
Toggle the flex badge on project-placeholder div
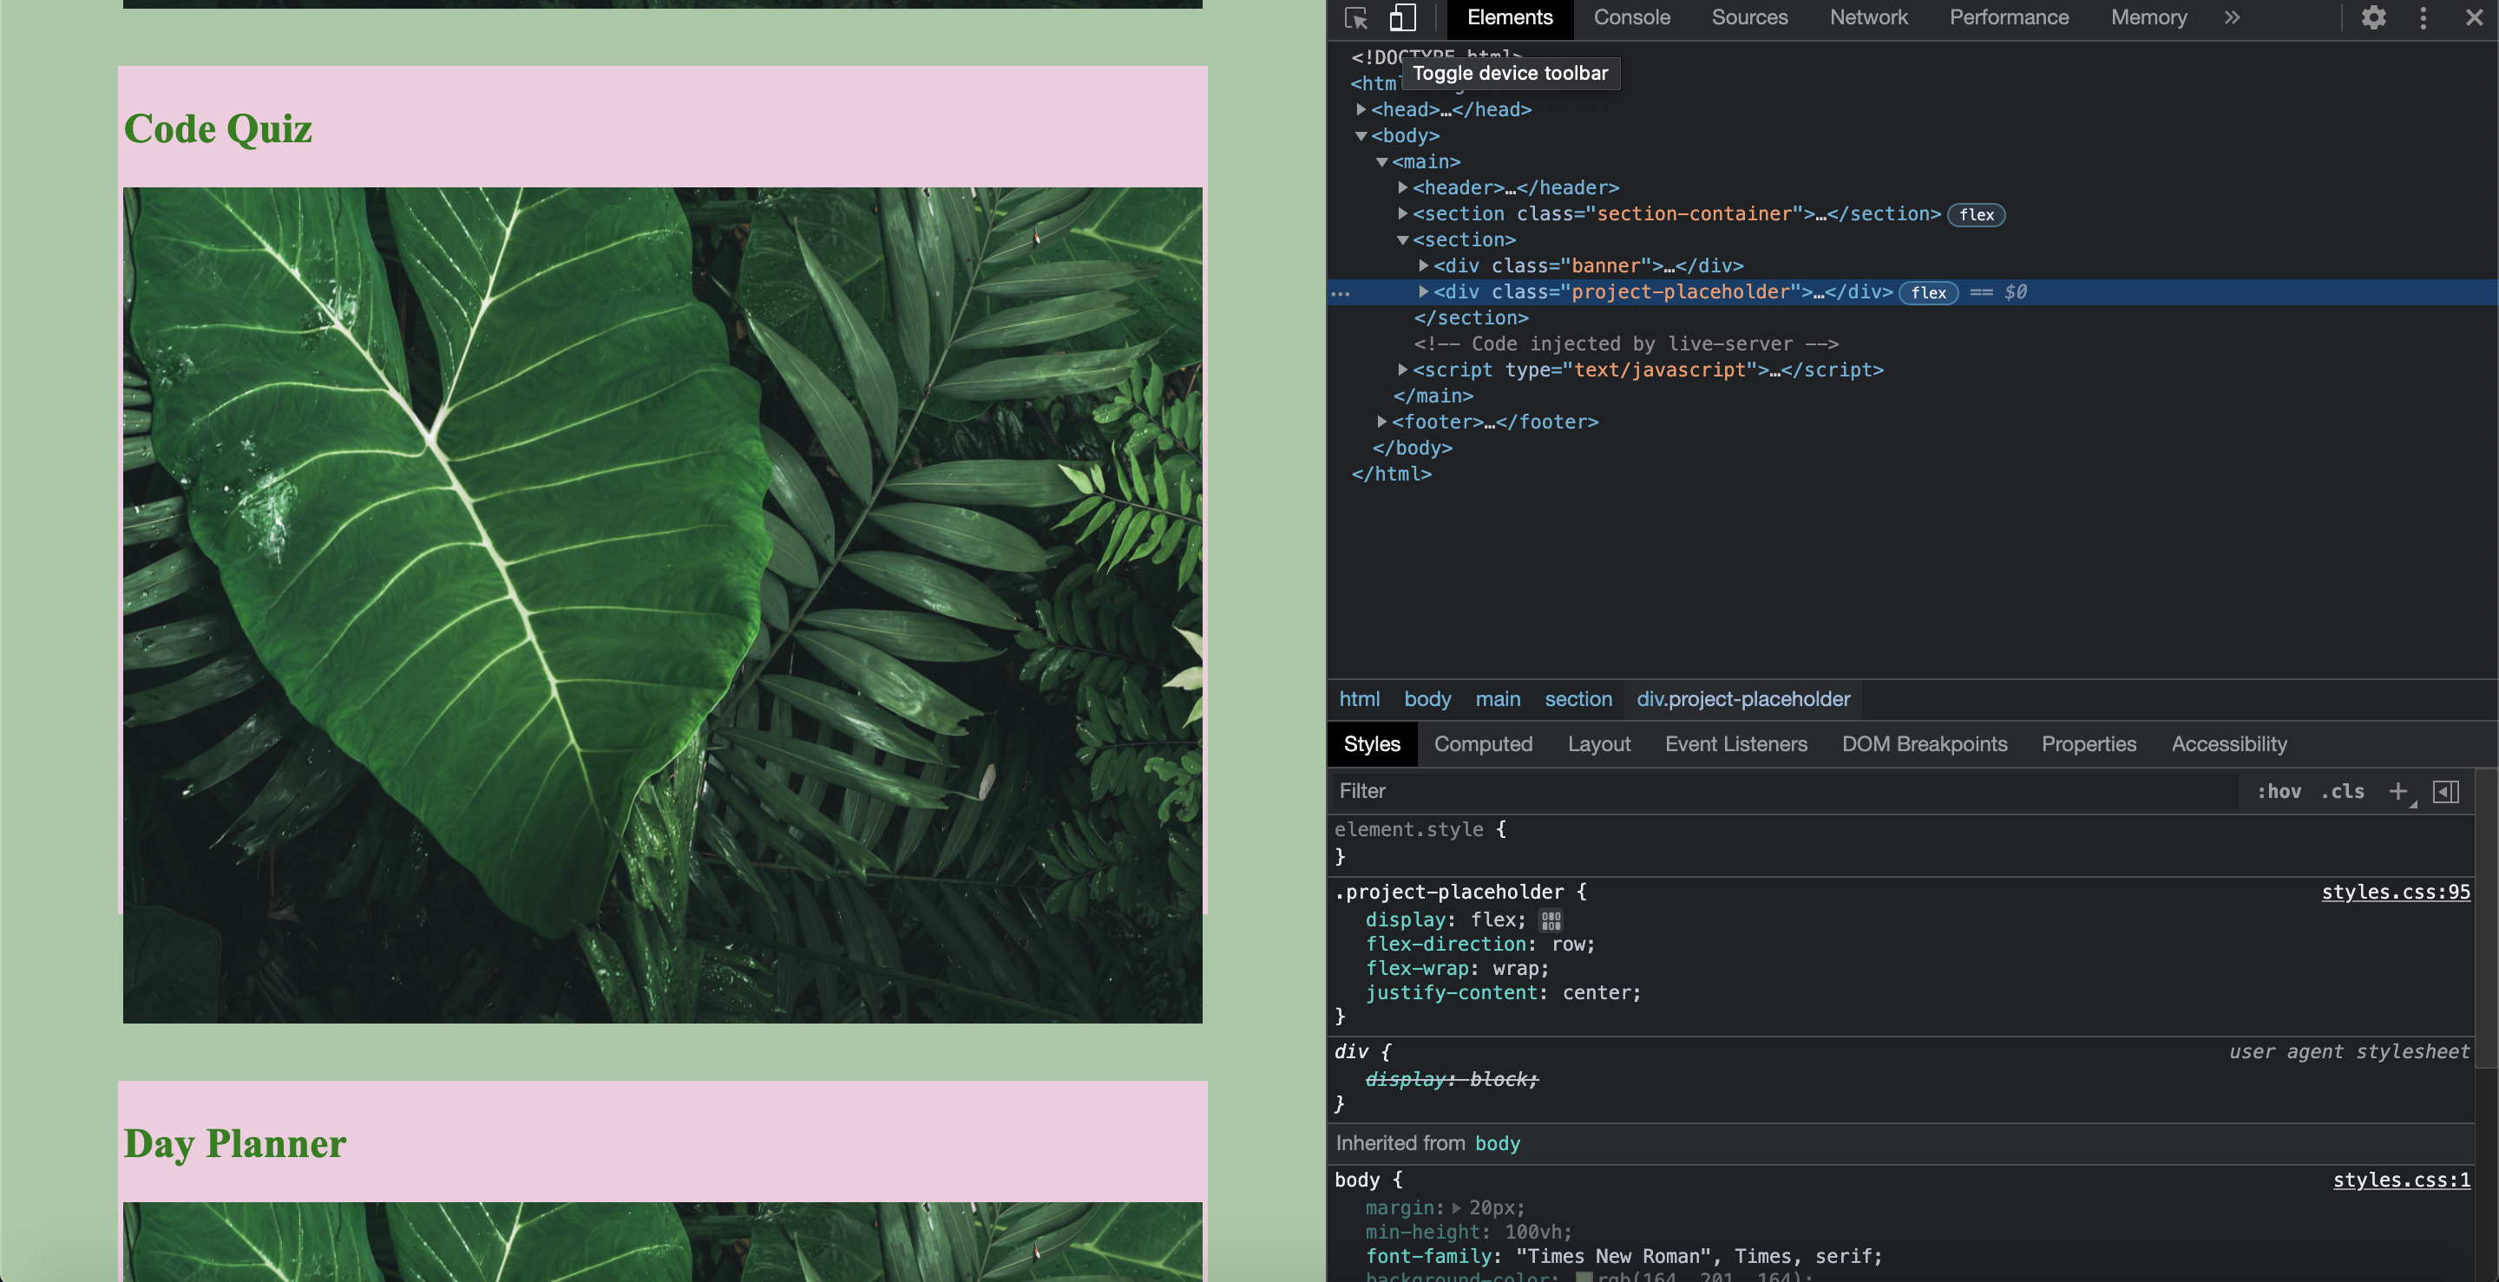pyautogui.click(x=1927, y=292)
